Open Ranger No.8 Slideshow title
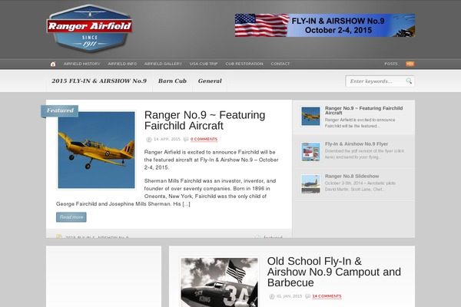Viewport: 461px width, 307px height. click(x=352, y=177)
